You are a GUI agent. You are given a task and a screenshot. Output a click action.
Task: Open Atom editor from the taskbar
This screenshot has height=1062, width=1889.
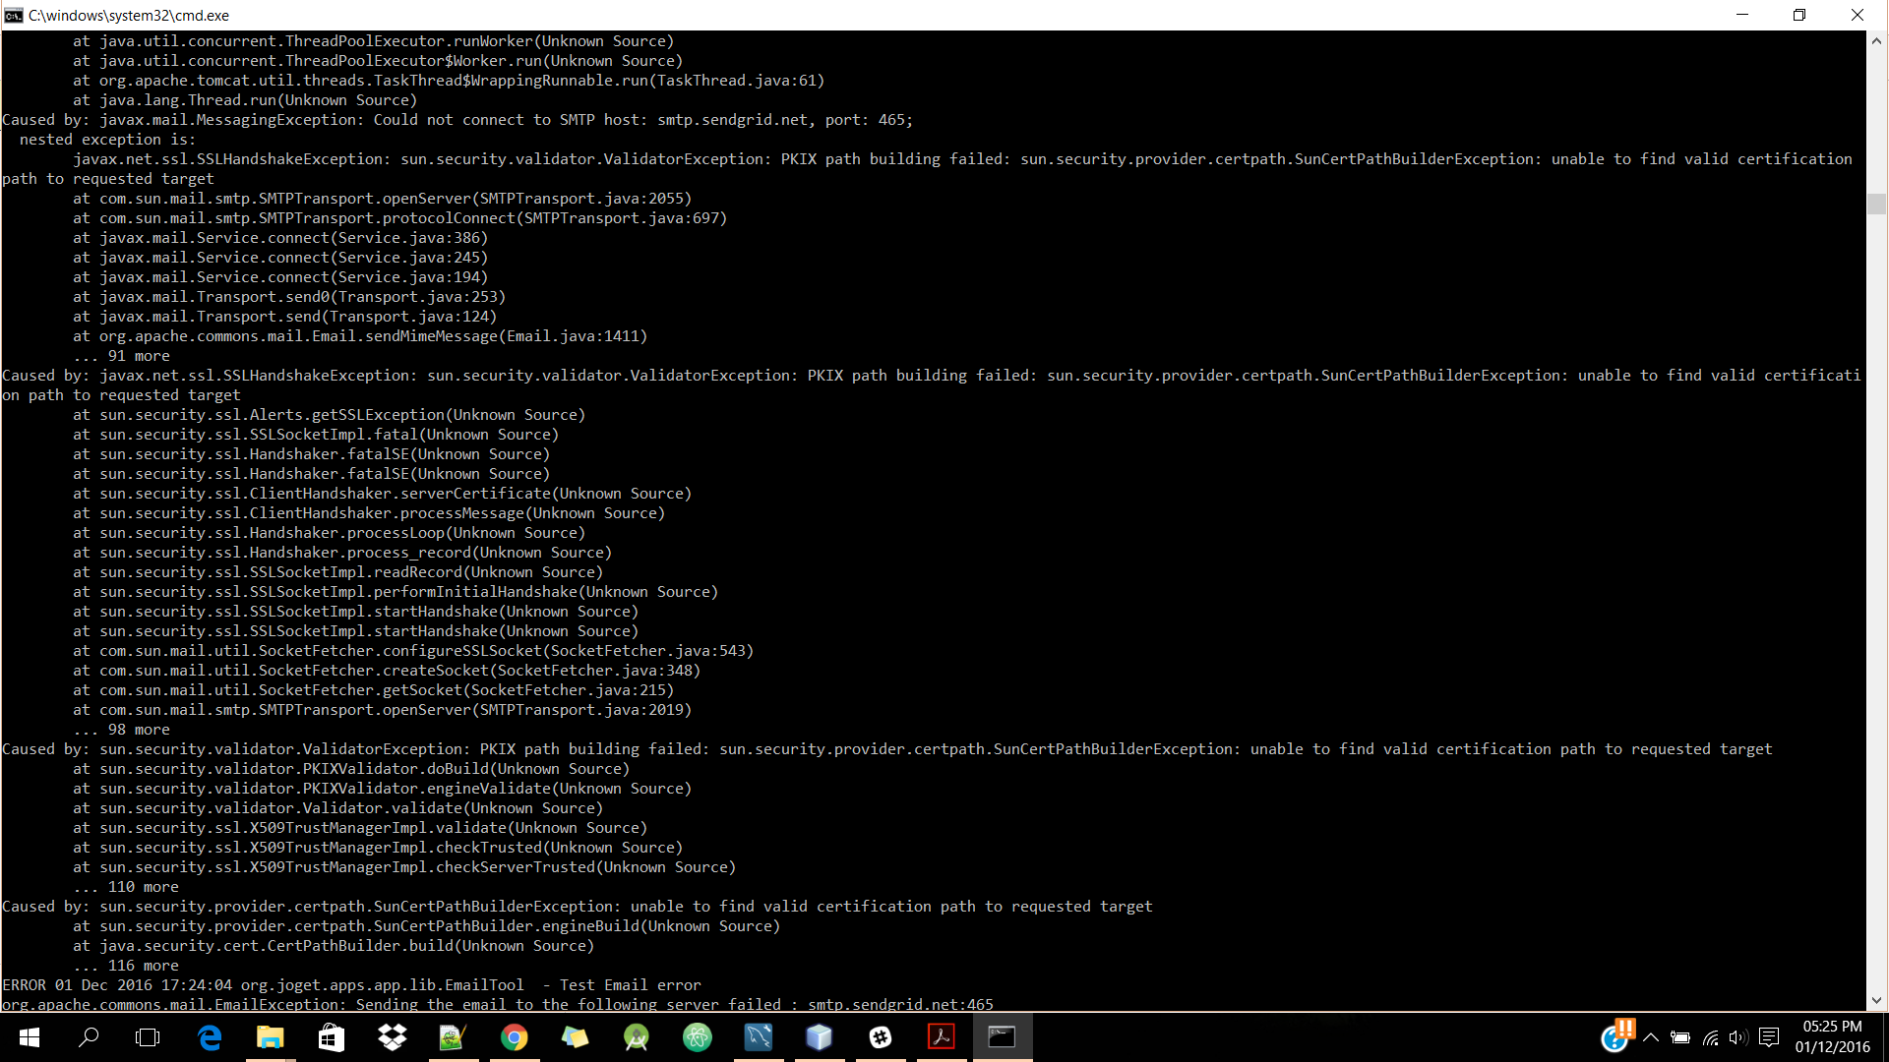coord(698,1037)
